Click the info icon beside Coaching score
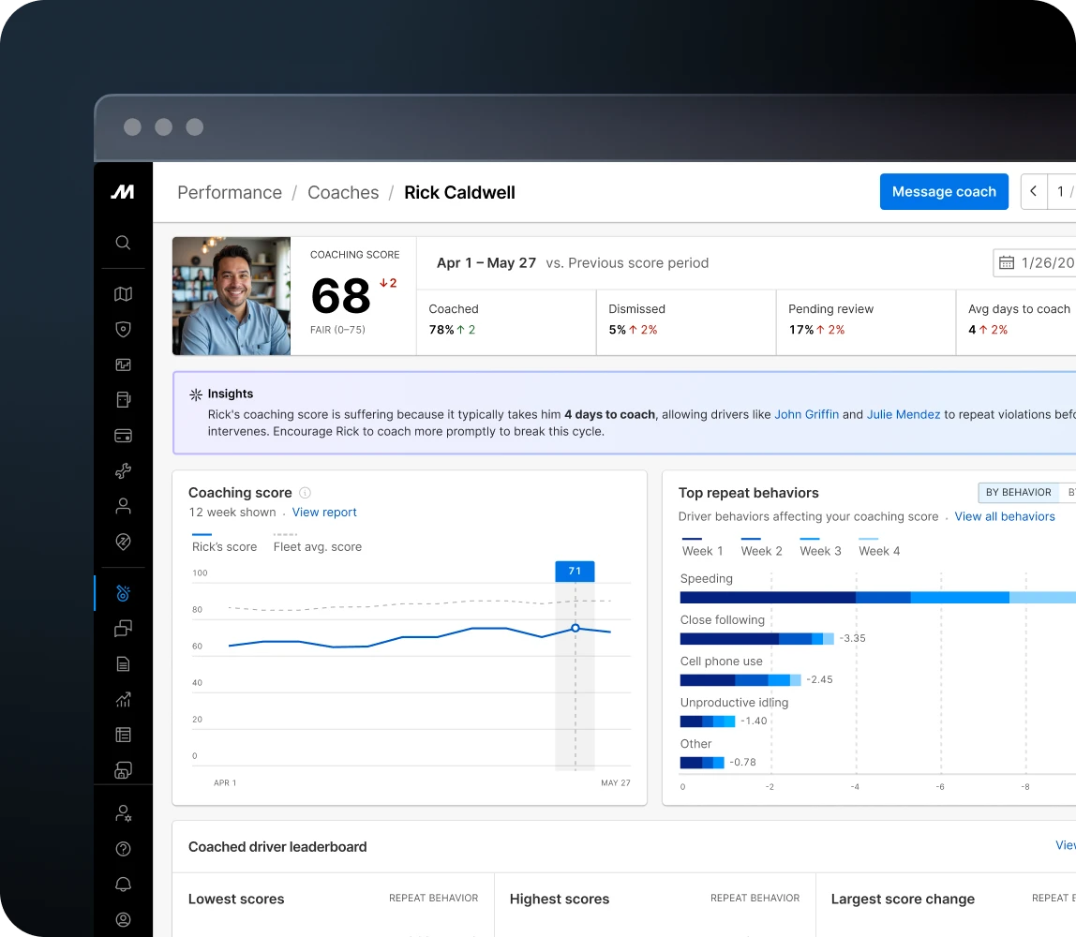This screenshot has width=1076, height=937. tap(306, 493)
